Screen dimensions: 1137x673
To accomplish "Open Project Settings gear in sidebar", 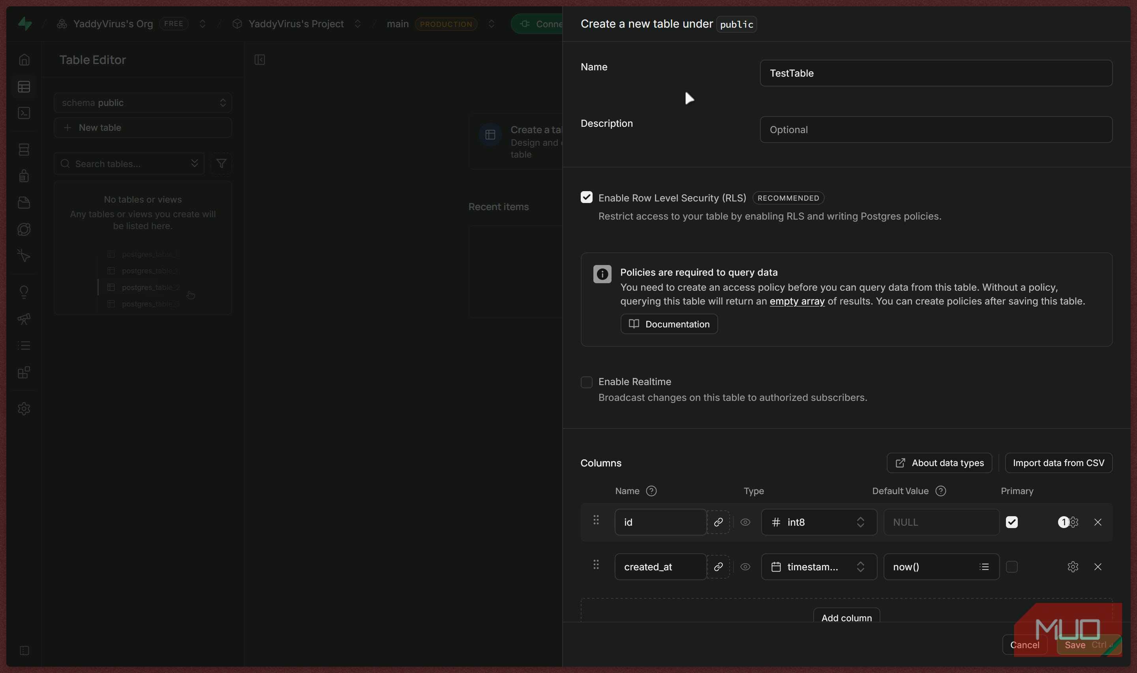I will (24, 408).
